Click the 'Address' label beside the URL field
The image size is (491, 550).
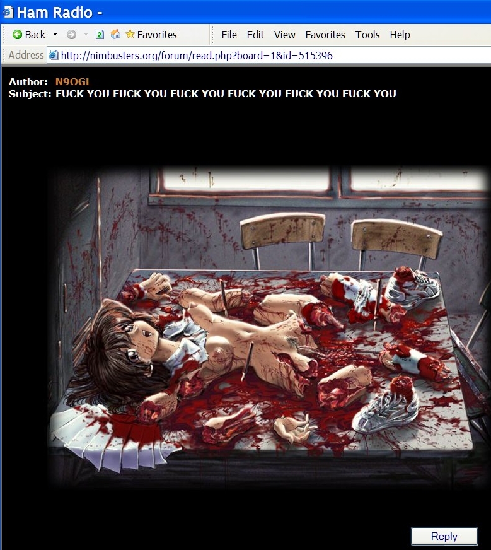[x=26, y=55]
